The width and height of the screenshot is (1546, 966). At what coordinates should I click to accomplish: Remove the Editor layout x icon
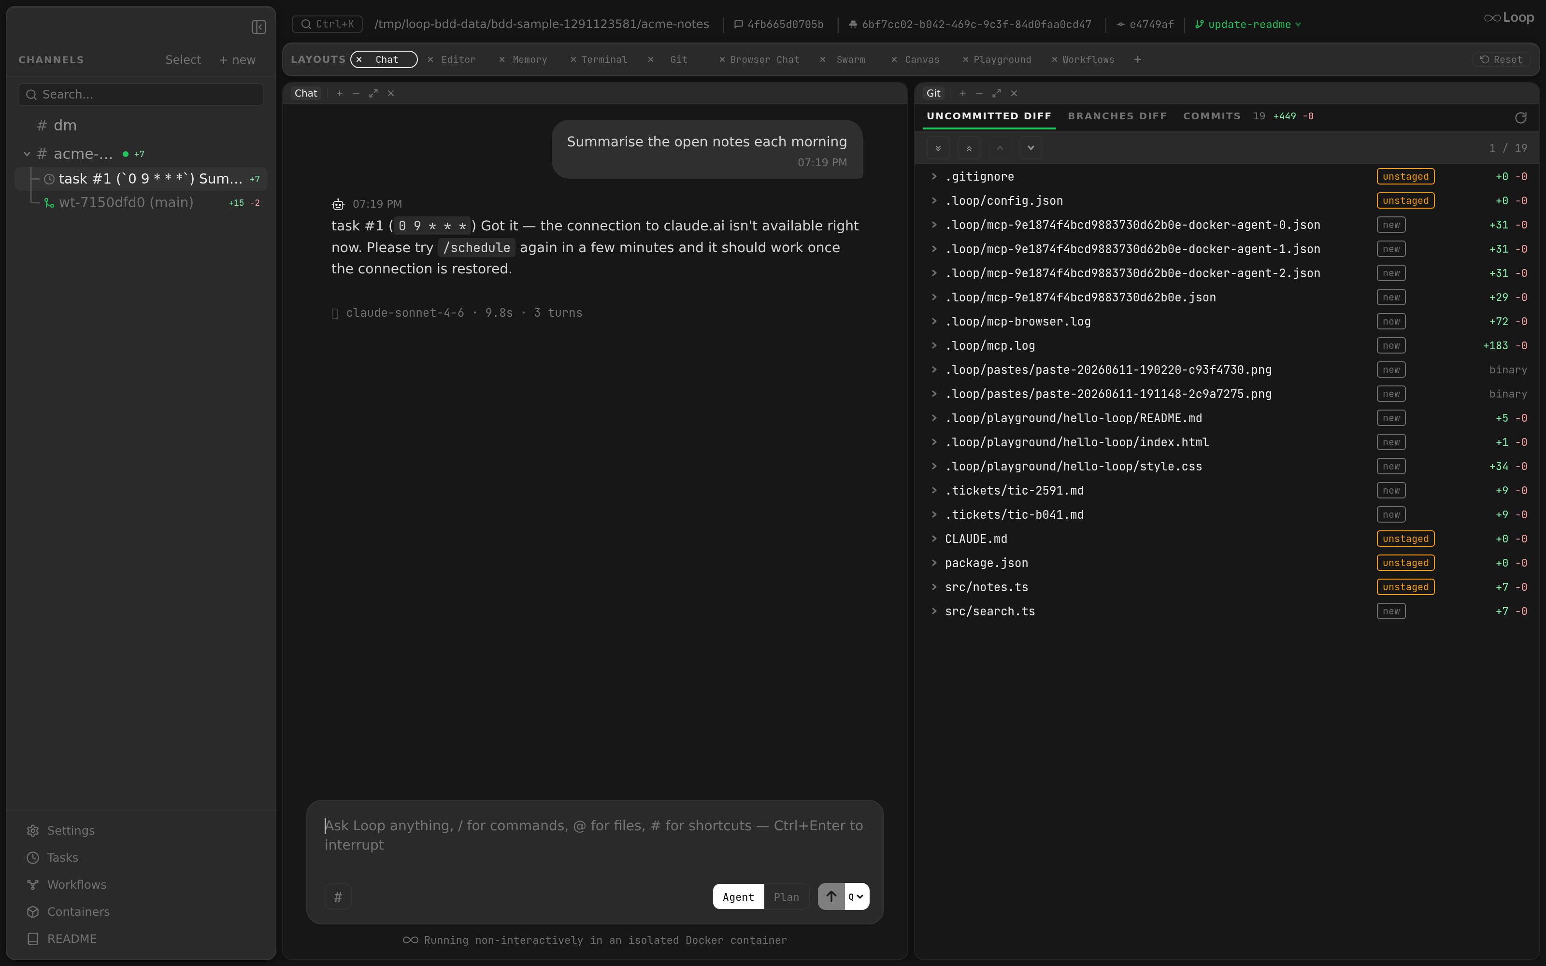click(x=430, y=59)
